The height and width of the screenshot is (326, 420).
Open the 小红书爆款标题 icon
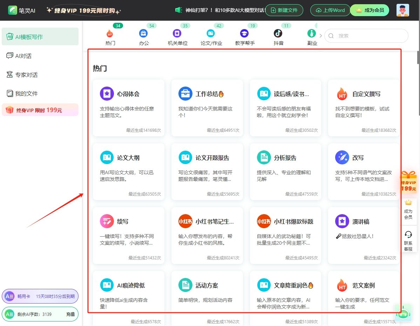[264, 221]
